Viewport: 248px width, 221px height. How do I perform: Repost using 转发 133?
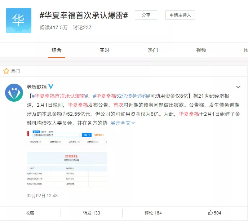[92, 213]
